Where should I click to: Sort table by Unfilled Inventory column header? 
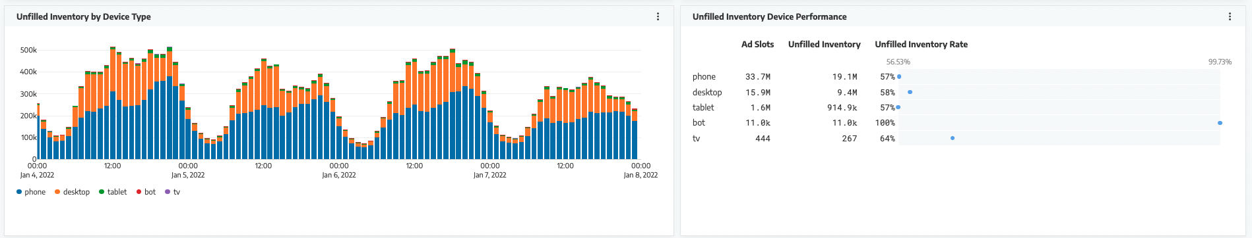824,44
